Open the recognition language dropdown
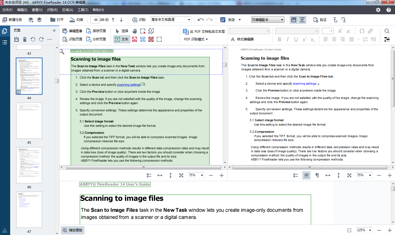 point(189,20)
